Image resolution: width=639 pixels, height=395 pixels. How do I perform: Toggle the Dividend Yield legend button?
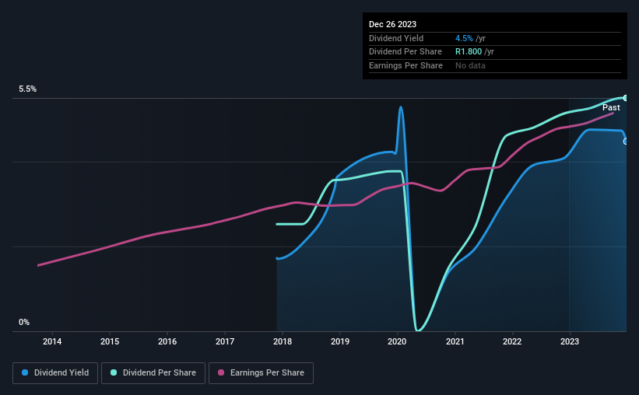54,373
